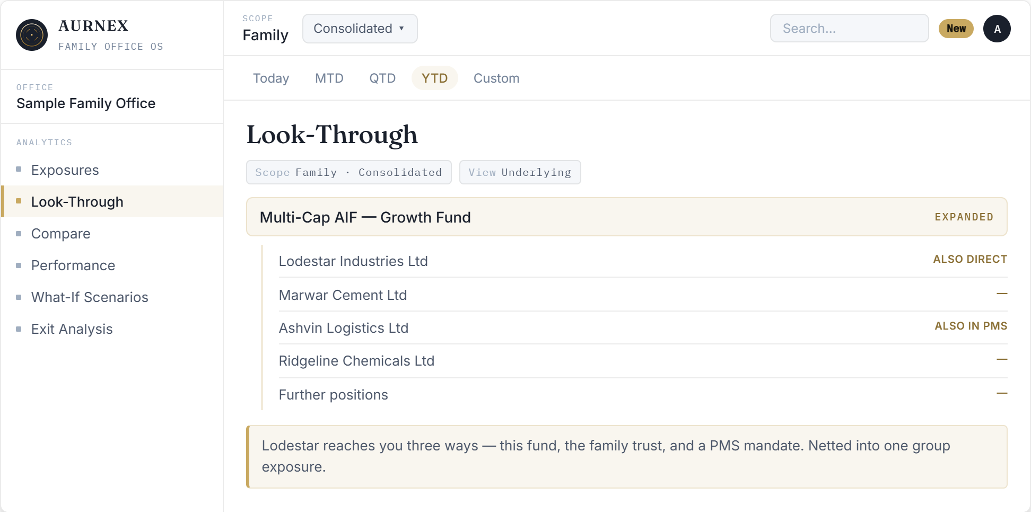Click the Aurnex logo icon
The width and height of the screenshot is (1031, 514).
32,35
